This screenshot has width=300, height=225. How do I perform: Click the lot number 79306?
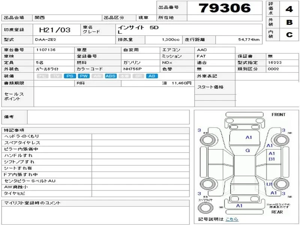[224, 8]
